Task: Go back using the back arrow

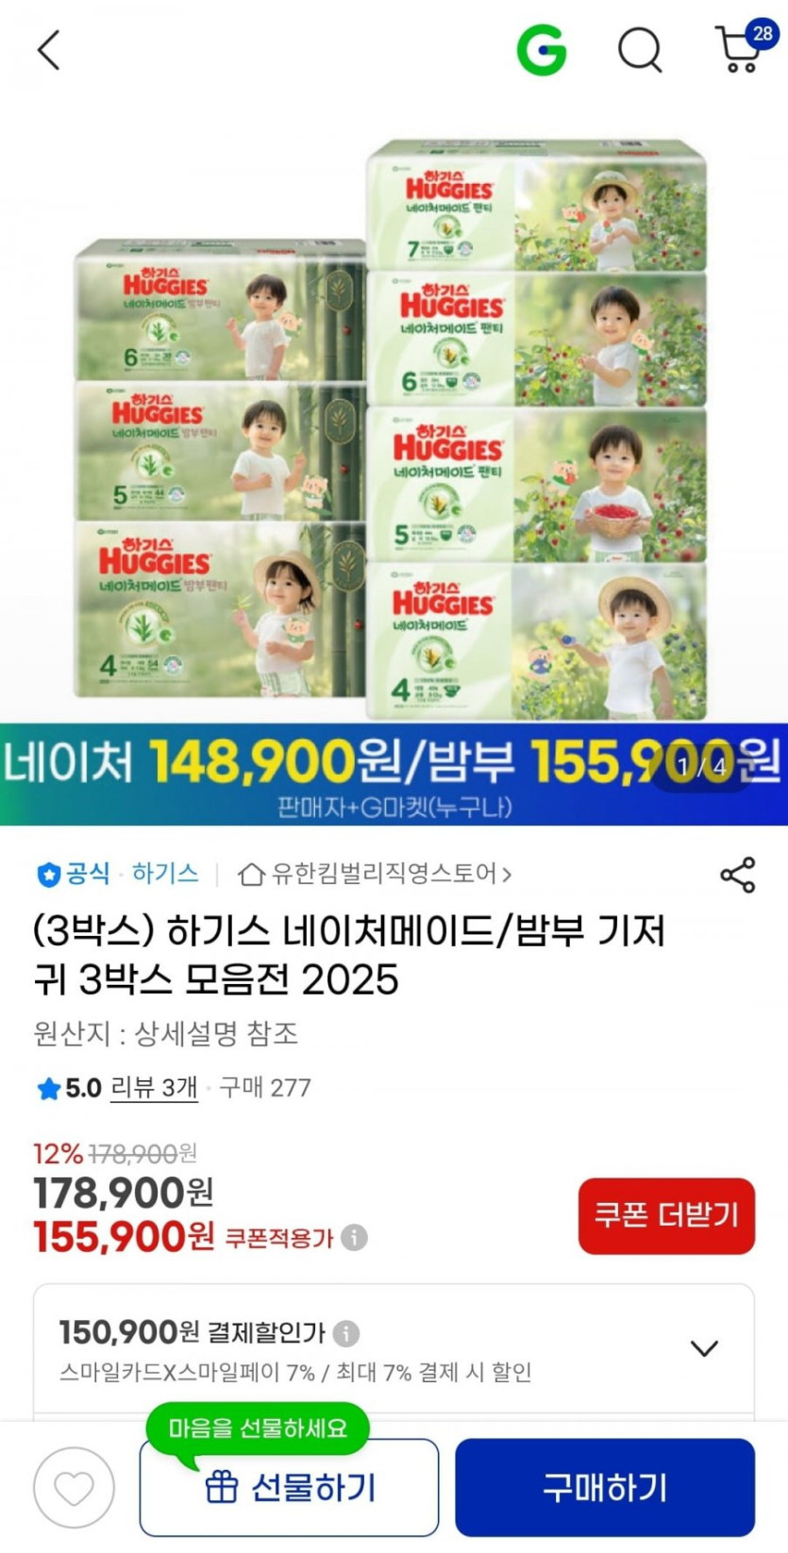Action: click(49, 50)
